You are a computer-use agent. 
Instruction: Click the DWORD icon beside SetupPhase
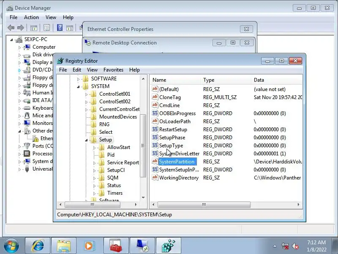tap(155, 137)
